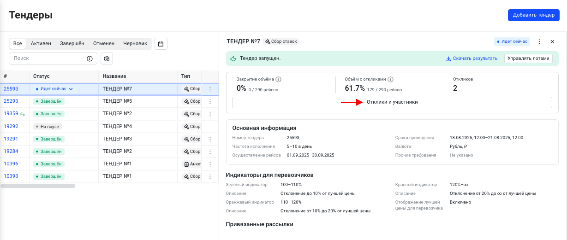Open table settings gear icon

pyautogui.click(x=107, y=59)
